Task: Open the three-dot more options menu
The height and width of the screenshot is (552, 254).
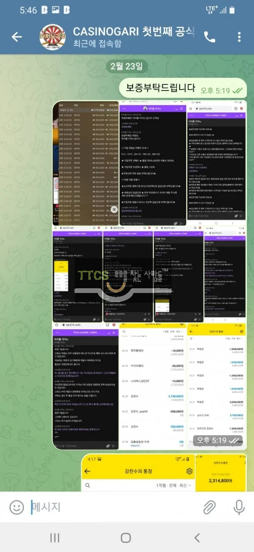Action: click(239, 37)
